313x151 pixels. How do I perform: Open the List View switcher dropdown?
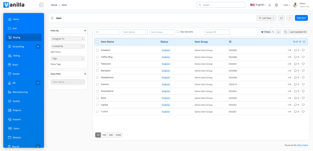pyautogui.click(x=266, y=18)
